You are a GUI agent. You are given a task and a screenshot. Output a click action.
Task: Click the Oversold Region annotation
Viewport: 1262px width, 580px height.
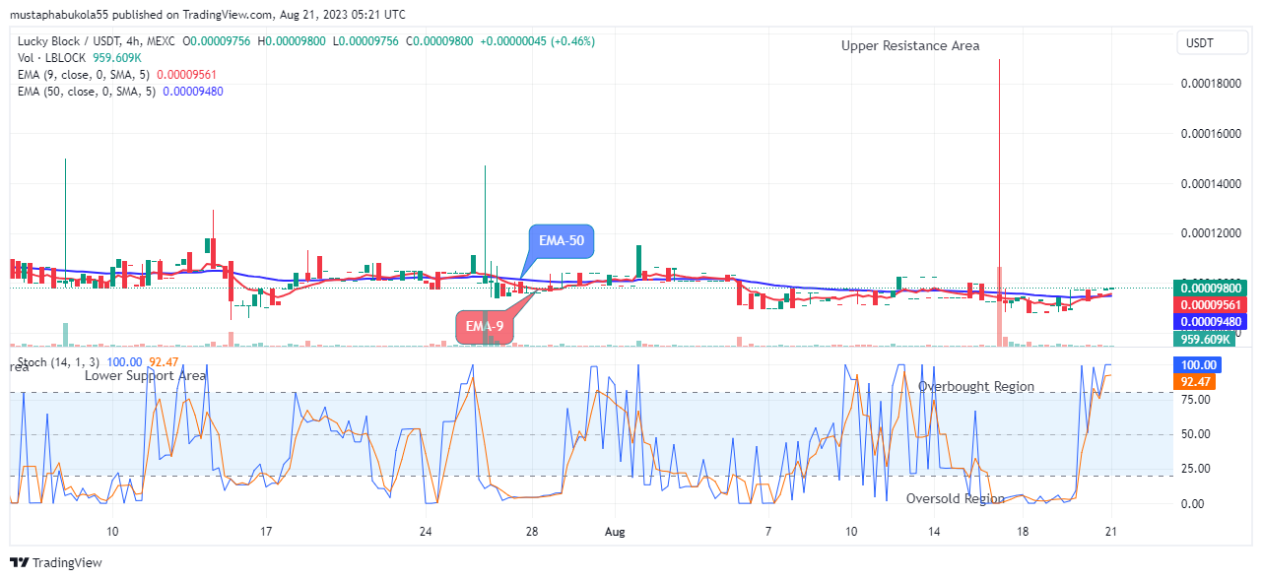(x=956, y=498)
